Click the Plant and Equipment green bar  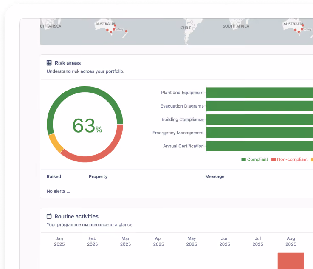[259, 93]
